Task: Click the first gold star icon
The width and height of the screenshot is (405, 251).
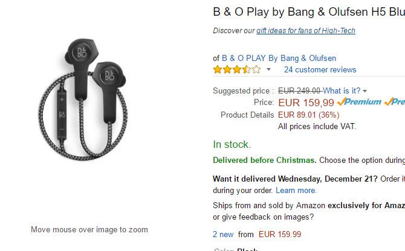Action: tap(218, 69)
